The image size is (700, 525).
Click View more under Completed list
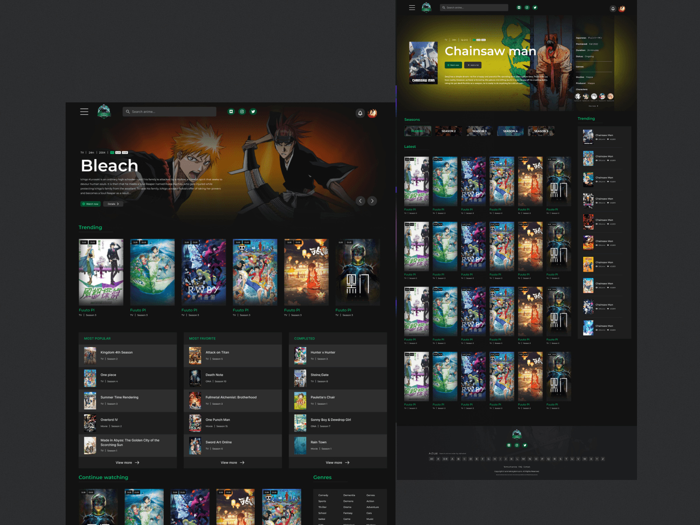click(x=337, y=462)
